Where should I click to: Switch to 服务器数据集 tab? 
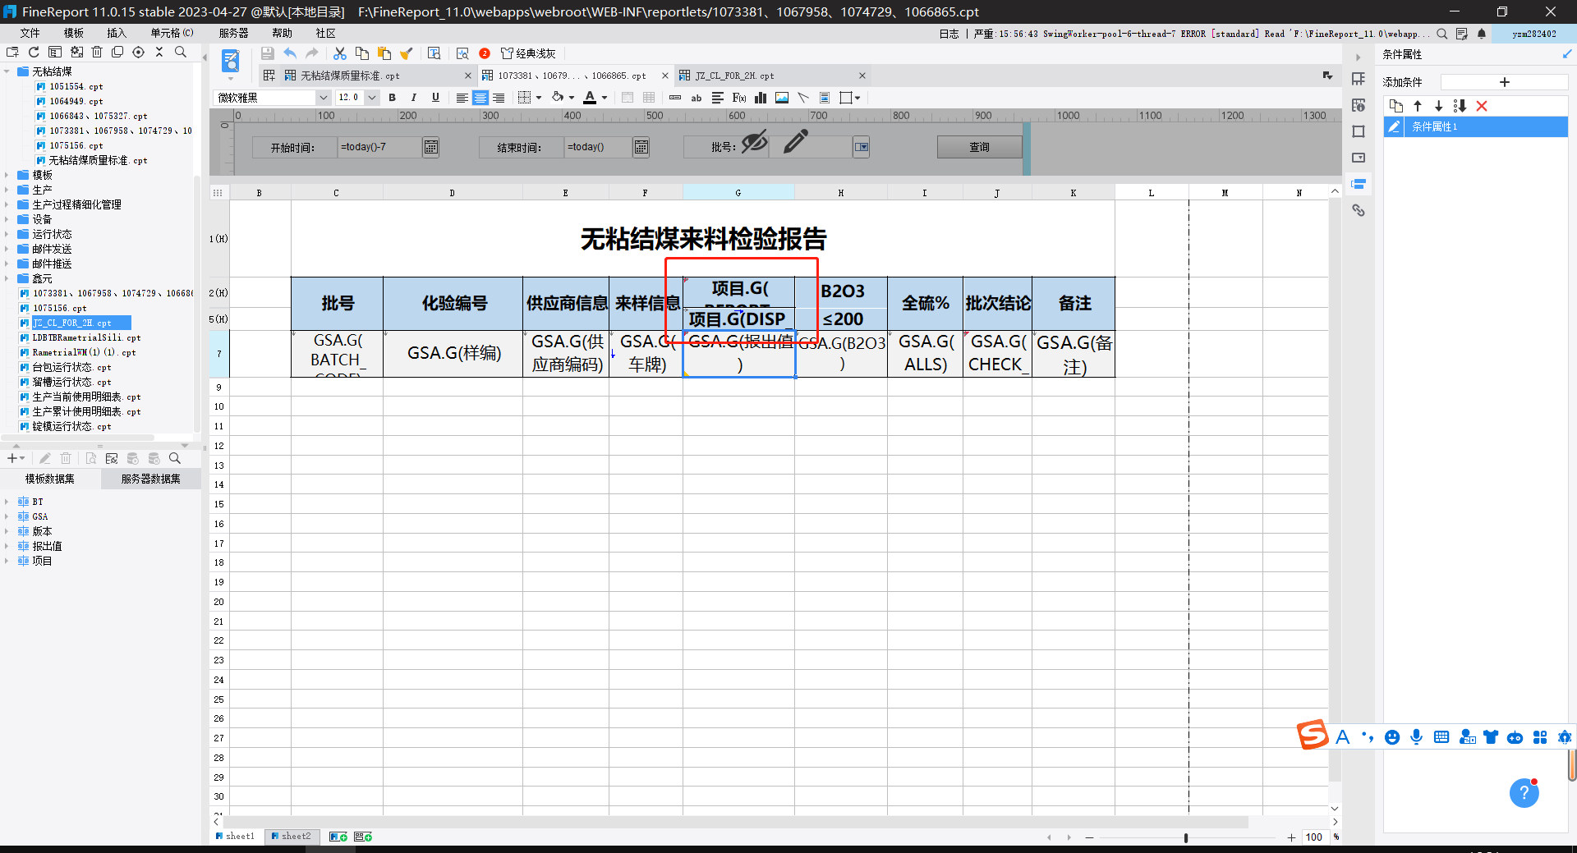point(150,479)
